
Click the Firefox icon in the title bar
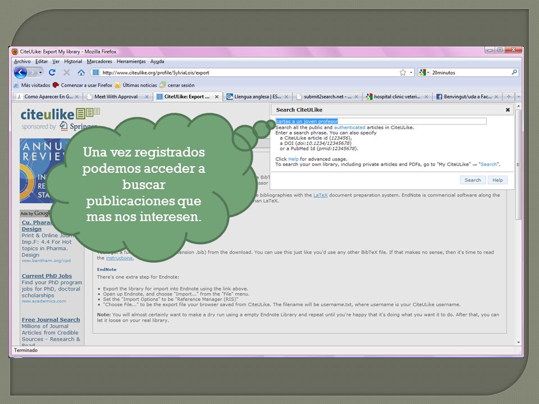click(15, 52)
